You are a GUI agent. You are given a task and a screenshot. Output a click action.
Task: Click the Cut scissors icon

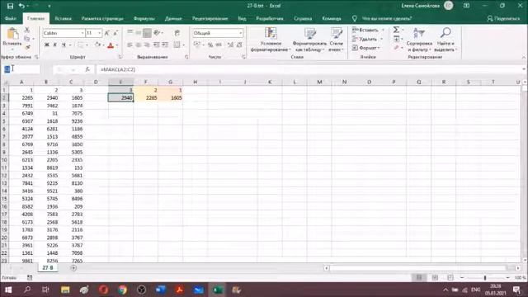pos(27,31)
